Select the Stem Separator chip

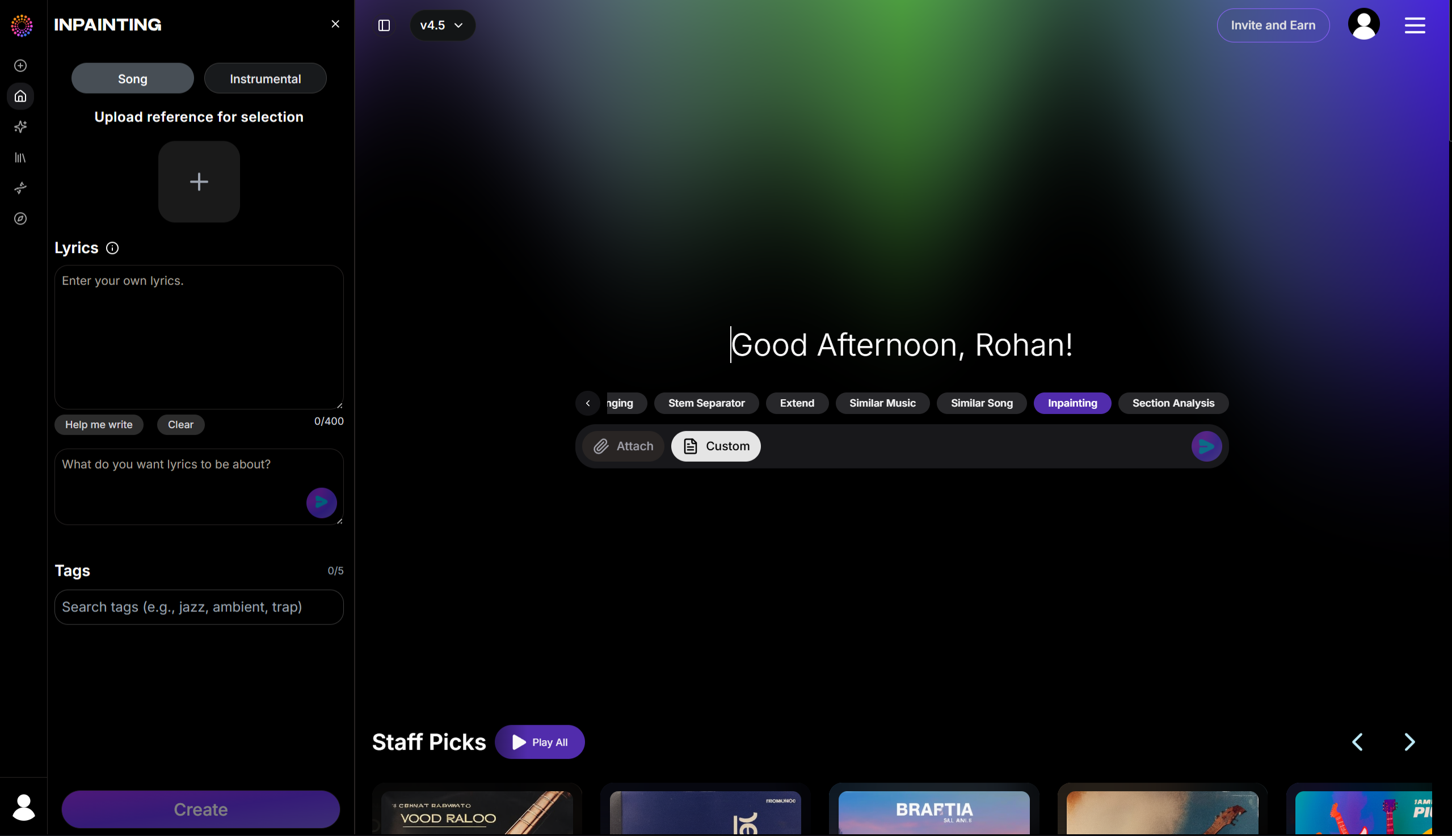[x=706, y=403]
